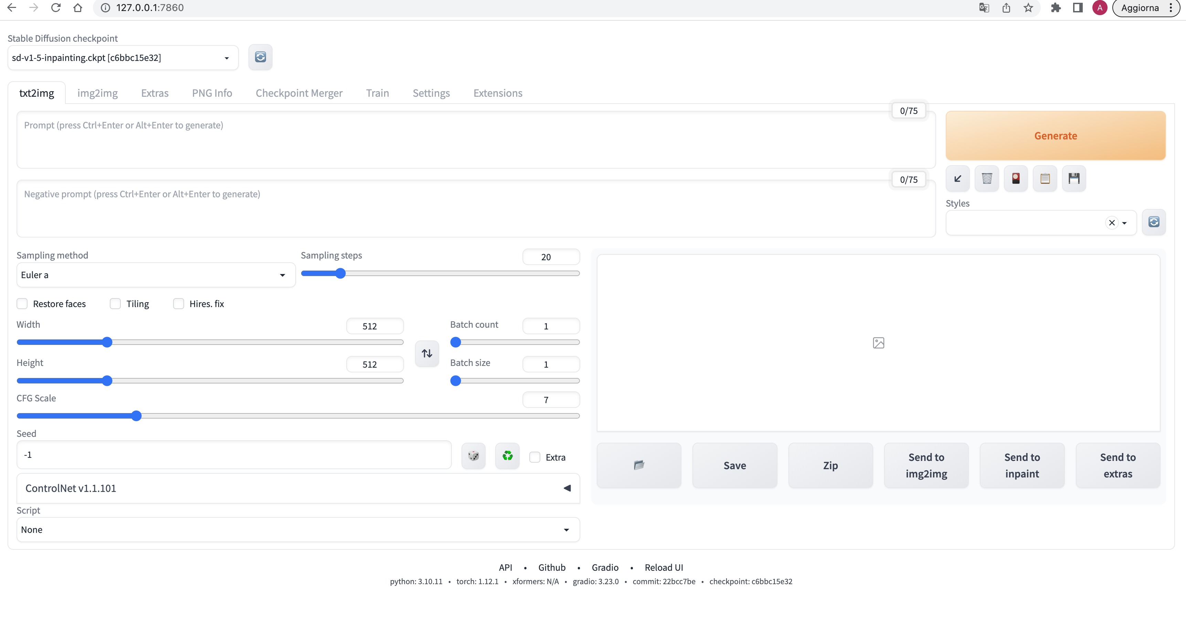Switch to the img2img tab
The height and width of the screenshot is (621, 1186).
coord(97,93)
